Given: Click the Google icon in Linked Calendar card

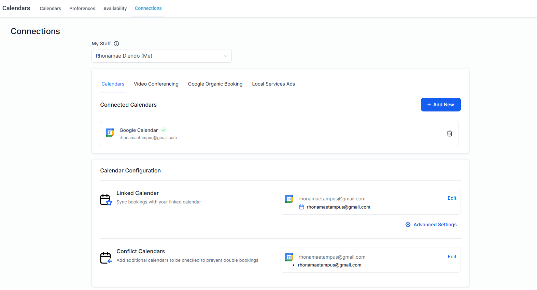Looking at the screenshot, I should coord(289,199).
